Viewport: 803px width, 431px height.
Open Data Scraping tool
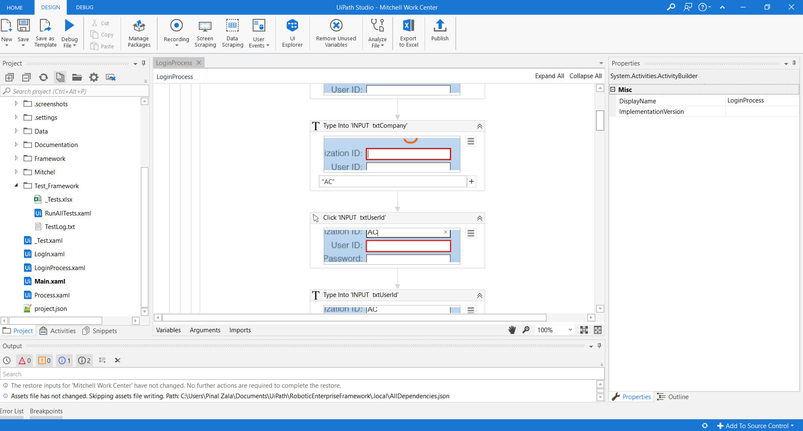pyautogui.click(x=232, y=33)
